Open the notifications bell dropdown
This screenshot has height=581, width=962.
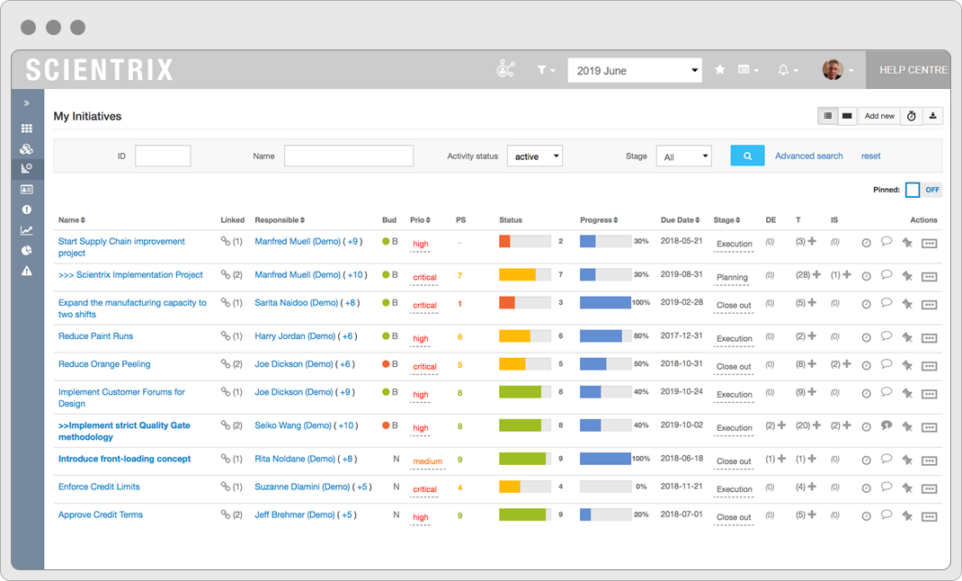point(788,70)
